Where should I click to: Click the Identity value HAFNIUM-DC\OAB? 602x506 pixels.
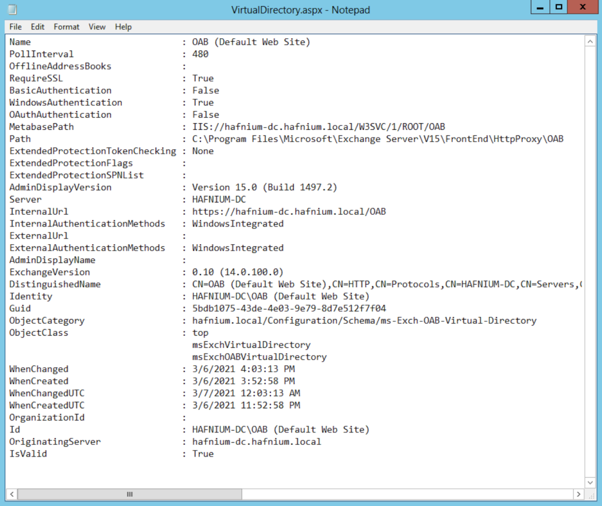pyautogui.click(x=280, y=296)
